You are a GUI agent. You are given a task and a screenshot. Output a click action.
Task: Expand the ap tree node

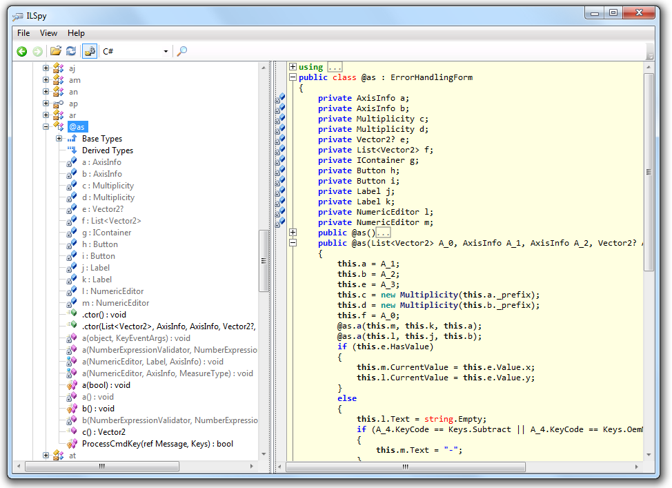[46, 103]
